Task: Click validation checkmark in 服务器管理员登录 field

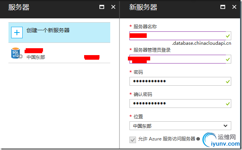Action: (228, 59)
